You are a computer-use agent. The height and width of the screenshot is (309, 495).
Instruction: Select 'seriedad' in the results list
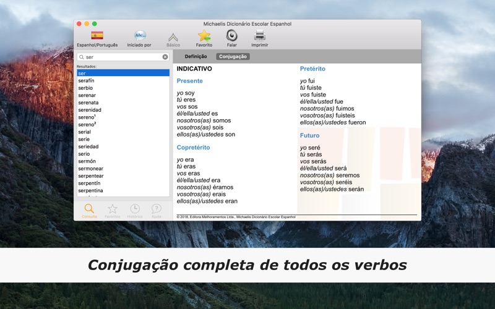123,146
